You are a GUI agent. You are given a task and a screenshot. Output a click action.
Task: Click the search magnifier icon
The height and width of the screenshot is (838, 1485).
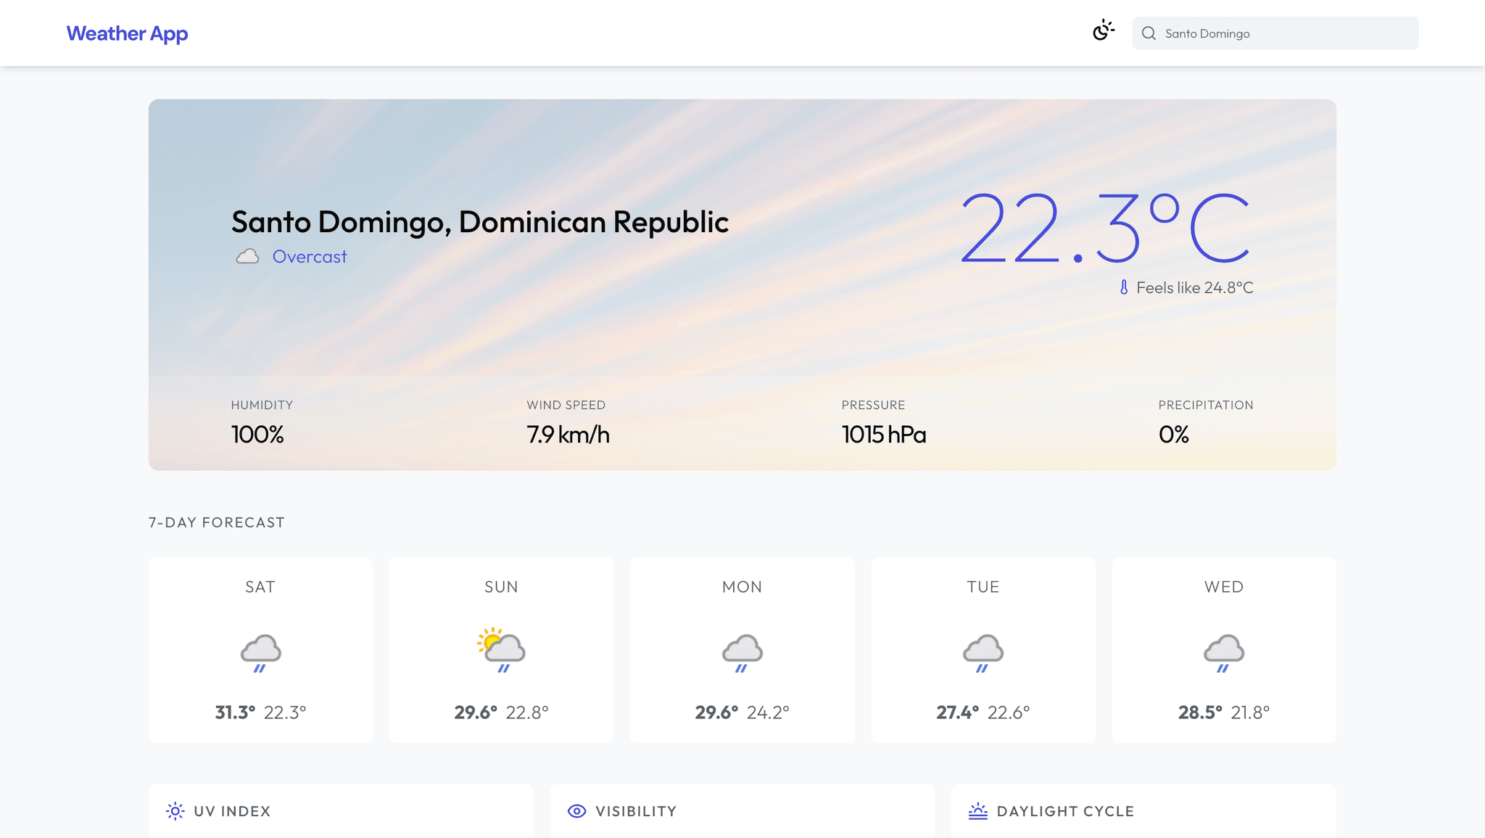pos(1149,33)
